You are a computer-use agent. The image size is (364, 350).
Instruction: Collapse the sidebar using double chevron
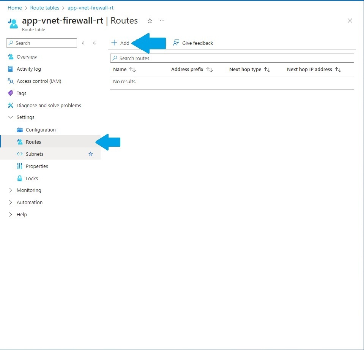[x=95, y=43]
